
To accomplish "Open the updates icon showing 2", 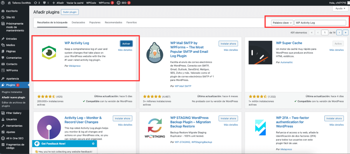I will coord(37,3).
